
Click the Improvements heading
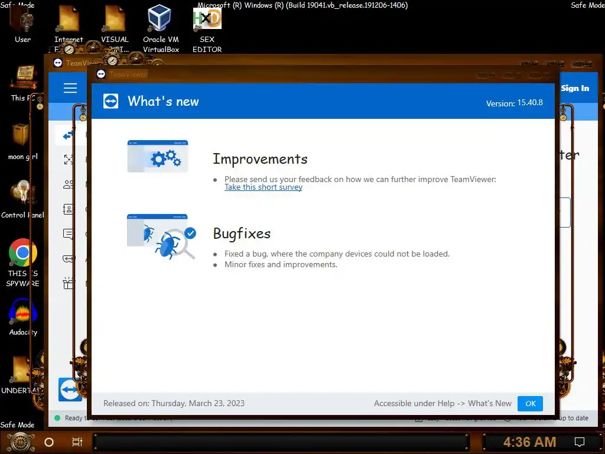(260, 158)
